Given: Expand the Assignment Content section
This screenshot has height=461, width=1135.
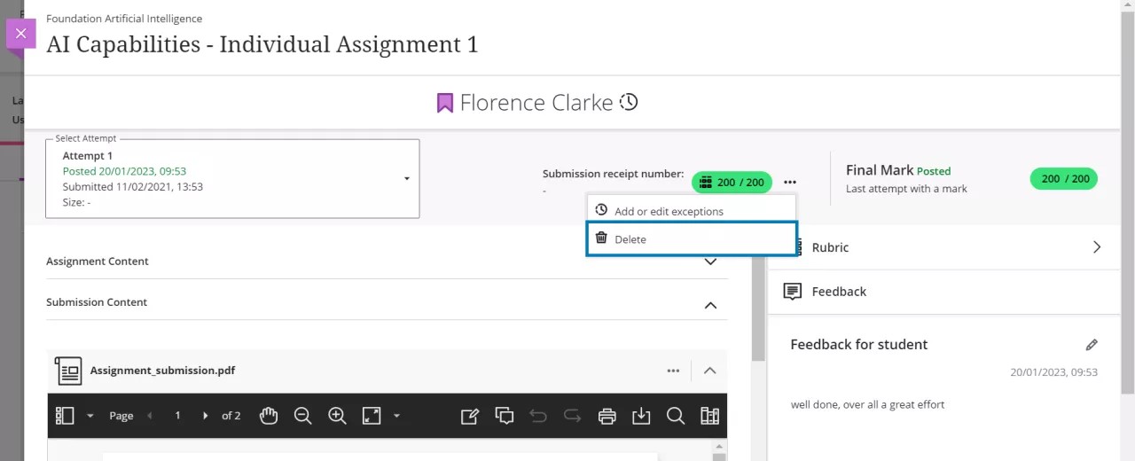Looking at the screenshot, I should (x=709, y=262).
